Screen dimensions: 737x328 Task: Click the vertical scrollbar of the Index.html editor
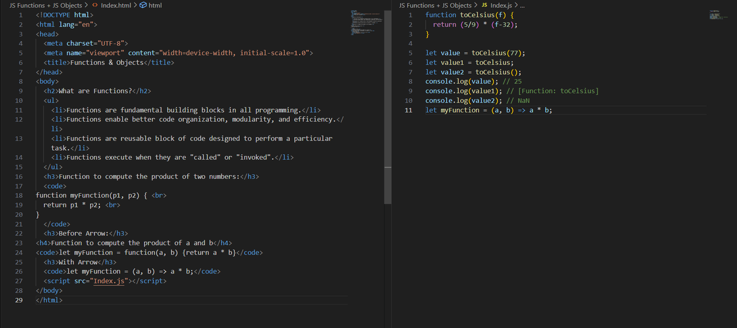pos(388,107)
